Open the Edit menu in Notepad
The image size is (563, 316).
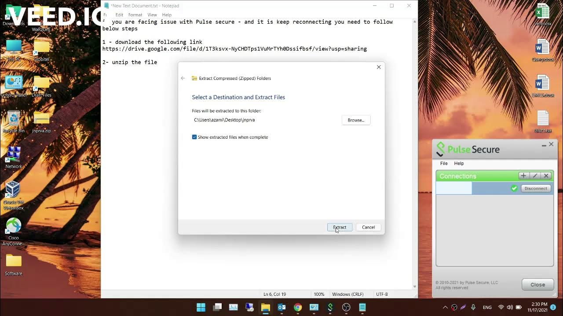(x=119, y=14)
